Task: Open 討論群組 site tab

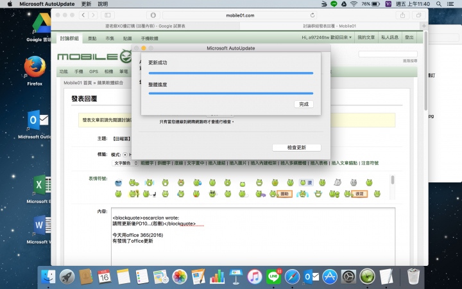Action: [69, 39]
